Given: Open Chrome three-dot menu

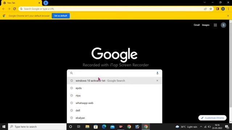Looking at the screenshot, I should tap(228, 9).
